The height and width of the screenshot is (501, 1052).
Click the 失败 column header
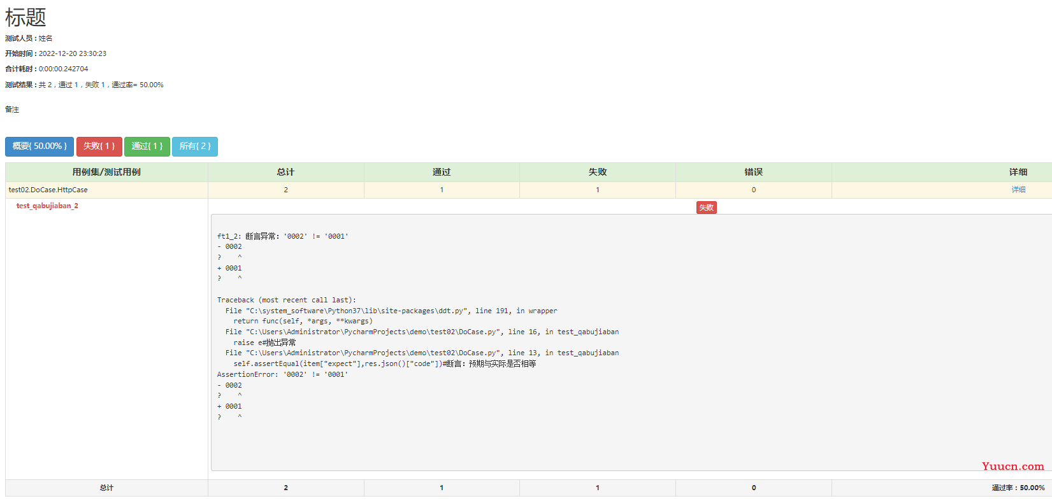point(598,172)
